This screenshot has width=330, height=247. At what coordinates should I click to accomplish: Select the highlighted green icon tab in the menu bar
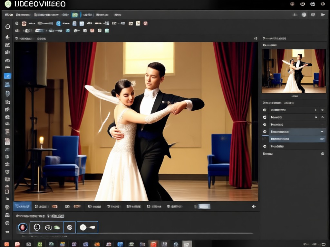pyautogui.click(x=75, y=15)
